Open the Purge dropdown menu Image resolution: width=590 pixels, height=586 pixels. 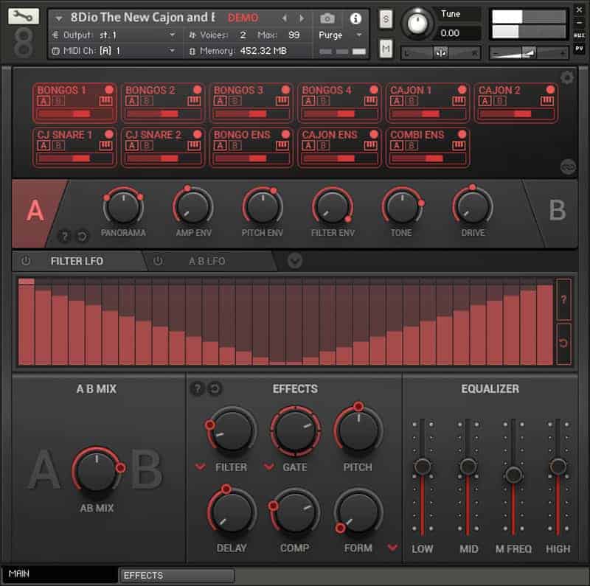[340, 35]
